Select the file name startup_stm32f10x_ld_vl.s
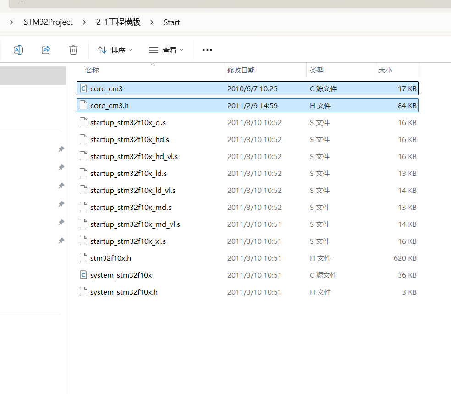 click(x=133, y=191)
